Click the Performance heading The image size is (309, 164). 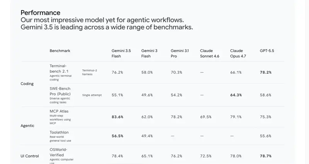(41, 13)
